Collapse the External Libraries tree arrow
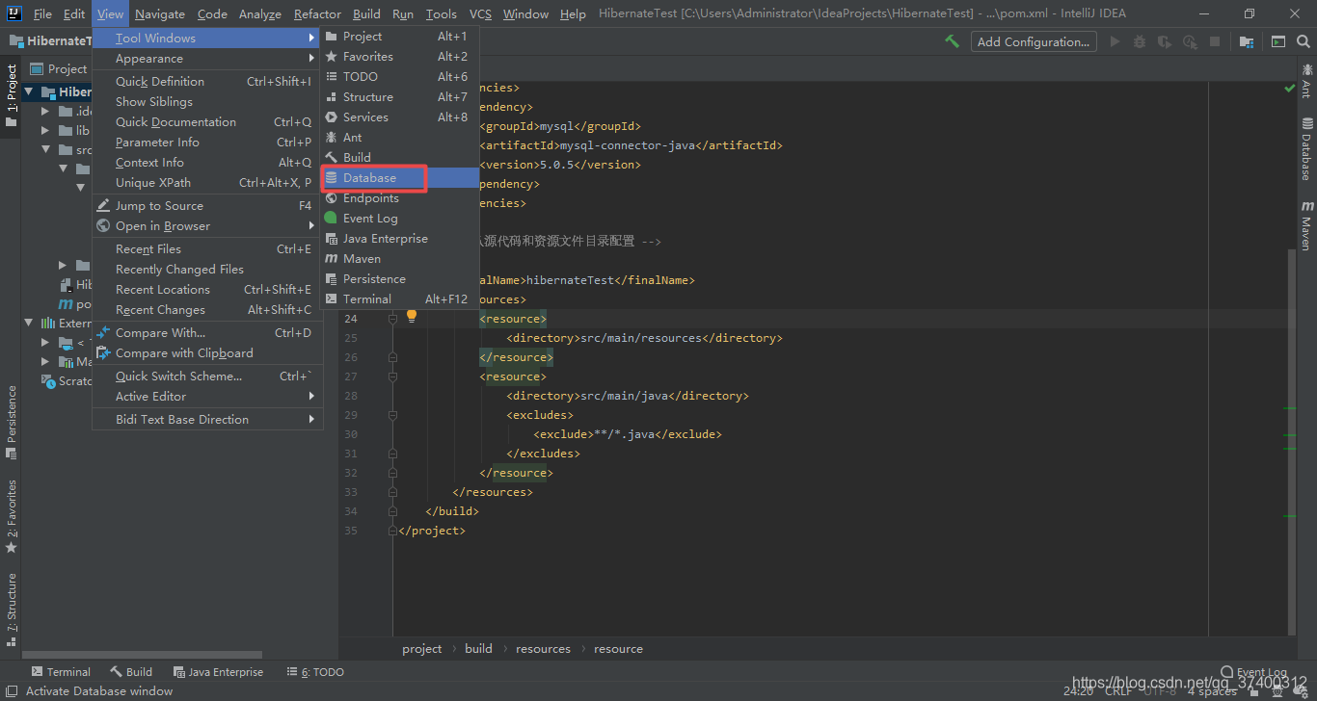 pyautogui.click(x=29, y=324)
